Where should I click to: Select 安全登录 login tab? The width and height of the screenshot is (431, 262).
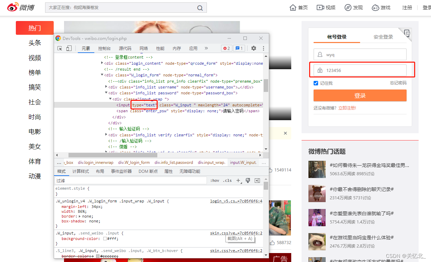[383, 37]
